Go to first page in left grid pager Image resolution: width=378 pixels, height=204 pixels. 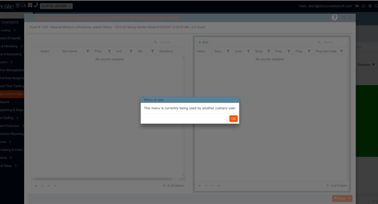click(36, 186)
